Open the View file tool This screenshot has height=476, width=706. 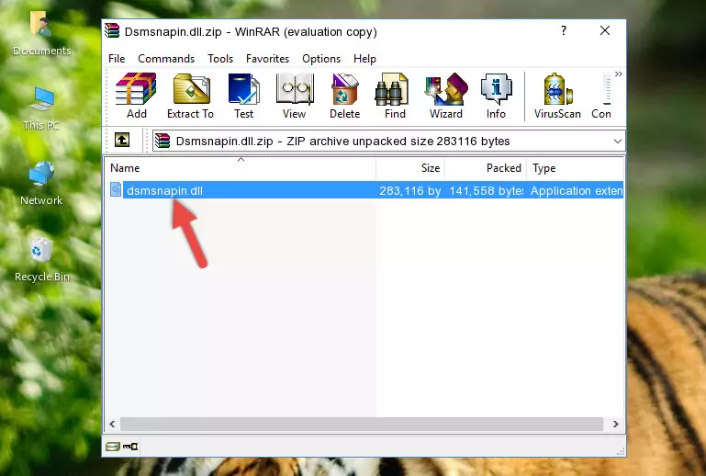(x=295, y=96)
